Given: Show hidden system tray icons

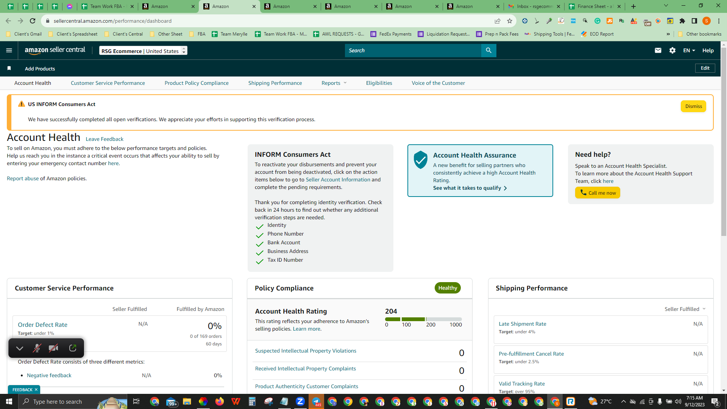Looking at the screenshot, I should pyautogui.click(x=623, y=401).
